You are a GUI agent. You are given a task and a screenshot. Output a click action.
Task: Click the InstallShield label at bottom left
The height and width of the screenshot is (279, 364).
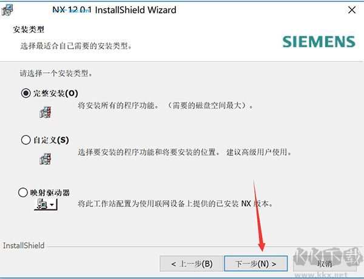(24, 246)
